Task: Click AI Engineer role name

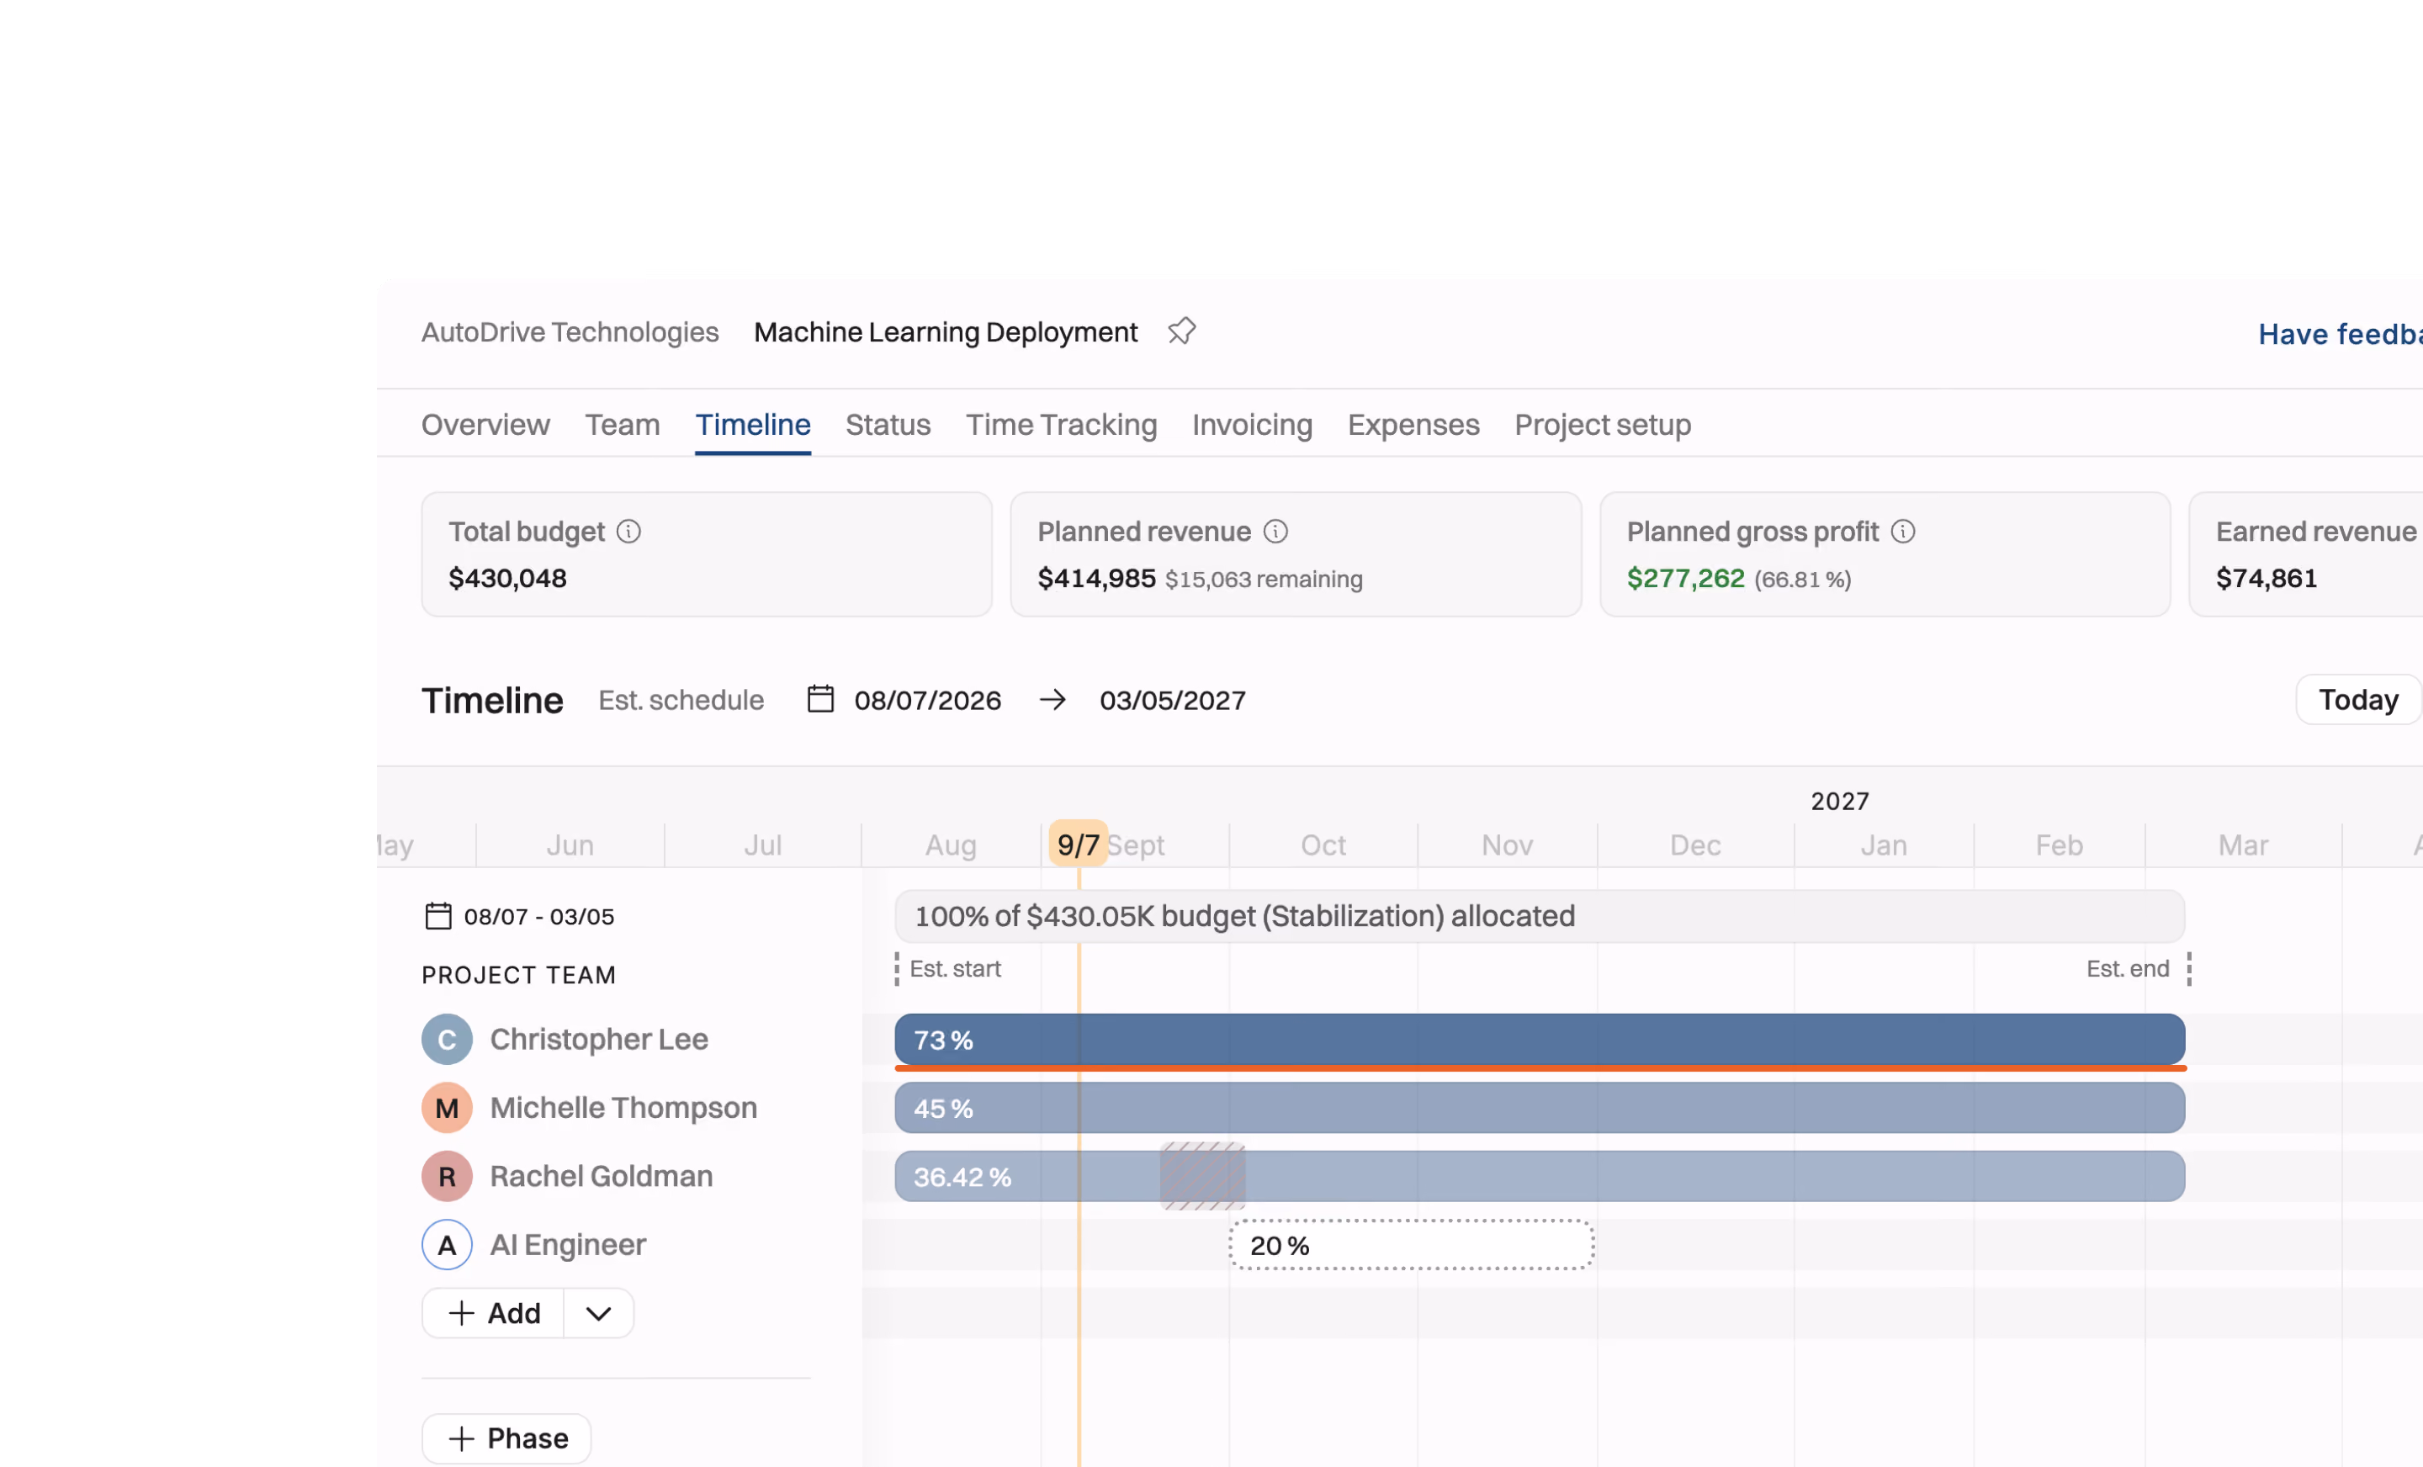Action: point(567,1246)
